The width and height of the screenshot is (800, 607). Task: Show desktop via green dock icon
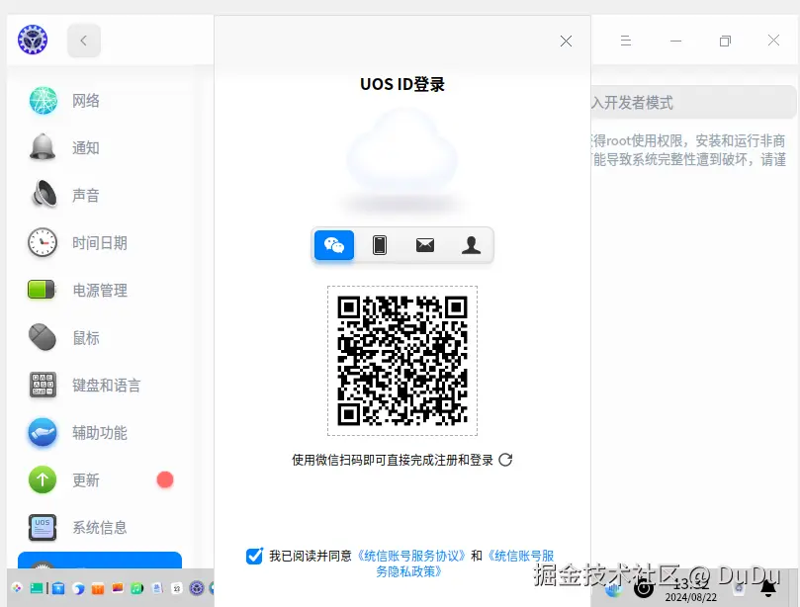click(37, 588)
